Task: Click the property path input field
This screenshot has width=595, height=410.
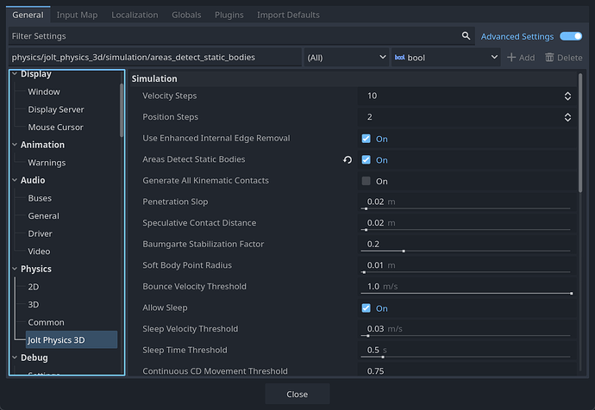Action: (155, 57)
